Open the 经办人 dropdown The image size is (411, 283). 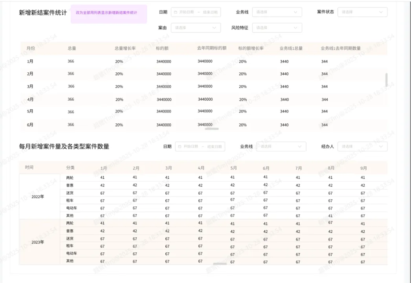[x=362, y=146]
